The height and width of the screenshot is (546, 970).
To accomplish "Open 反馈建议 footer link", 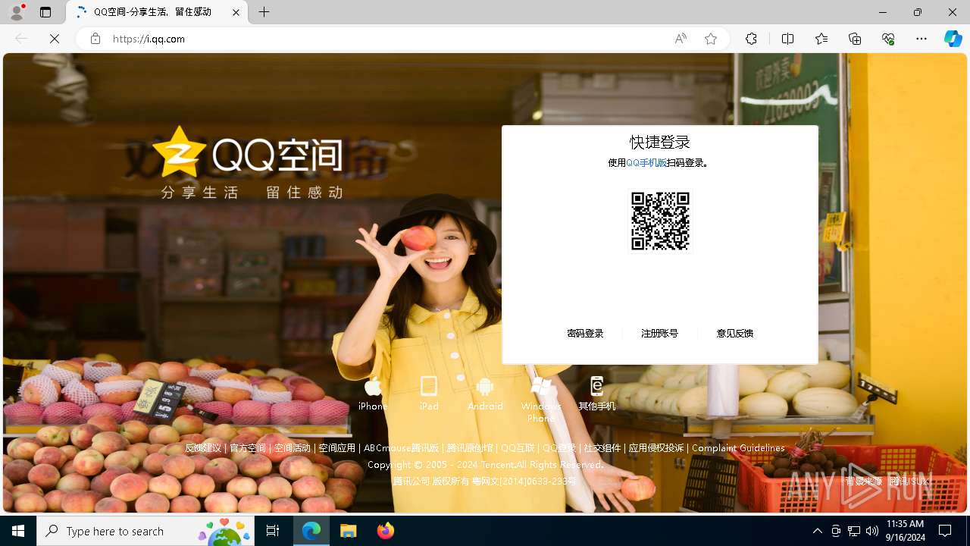I will 203,448.
